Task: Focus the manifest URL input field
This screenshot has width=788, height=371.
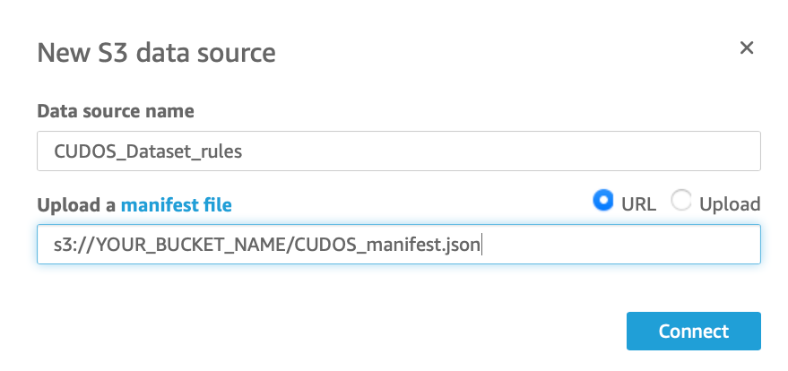Action: [398, 245]
